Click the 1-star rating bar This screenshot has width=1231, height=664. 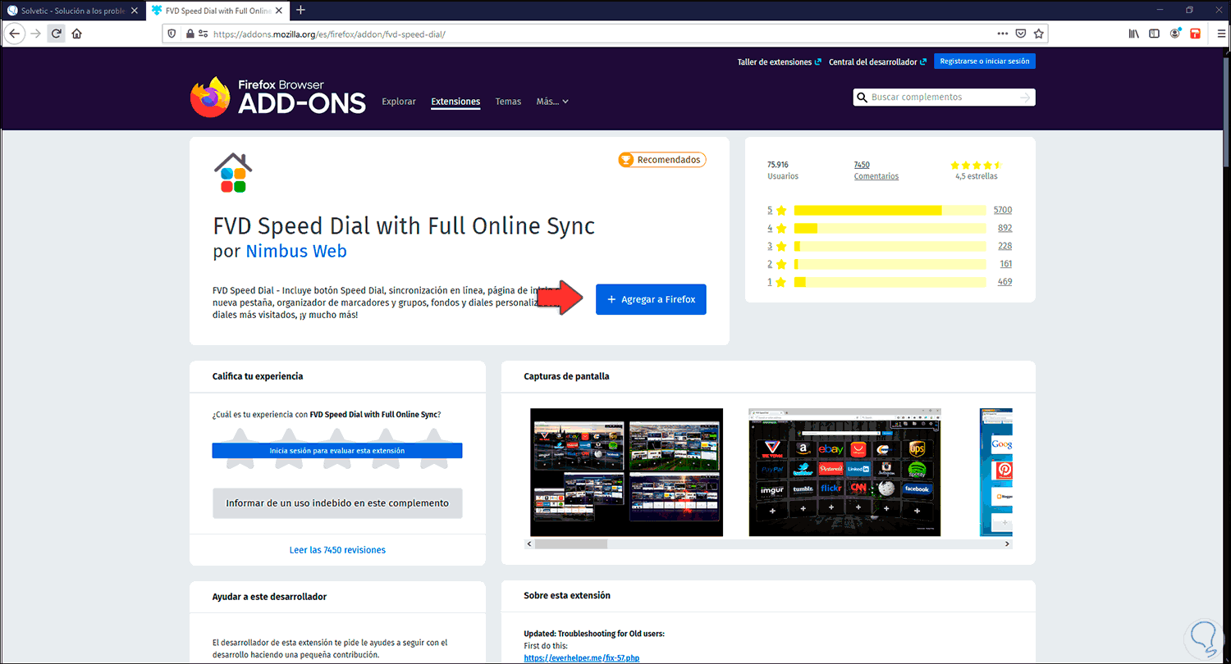pyautogui.click(x=890, y=282)
